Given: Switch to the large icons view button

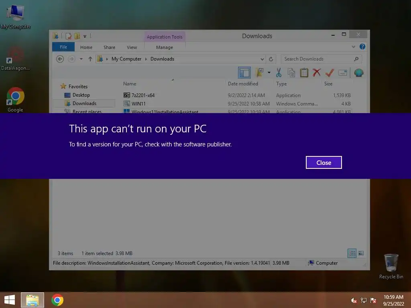Looking at the screenshot, I should point(361,253).
